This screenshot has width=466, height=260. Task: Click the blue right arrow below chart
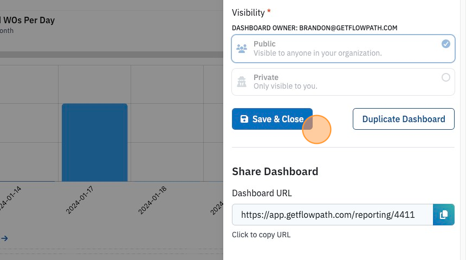coord(4,238)
